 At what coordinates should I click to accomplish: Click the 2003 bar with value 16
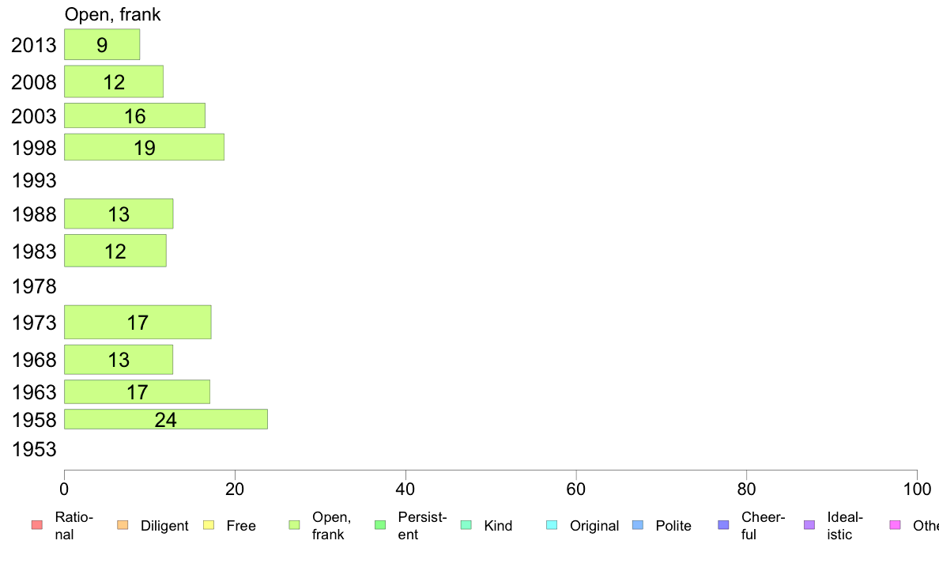tap(134, 115)
